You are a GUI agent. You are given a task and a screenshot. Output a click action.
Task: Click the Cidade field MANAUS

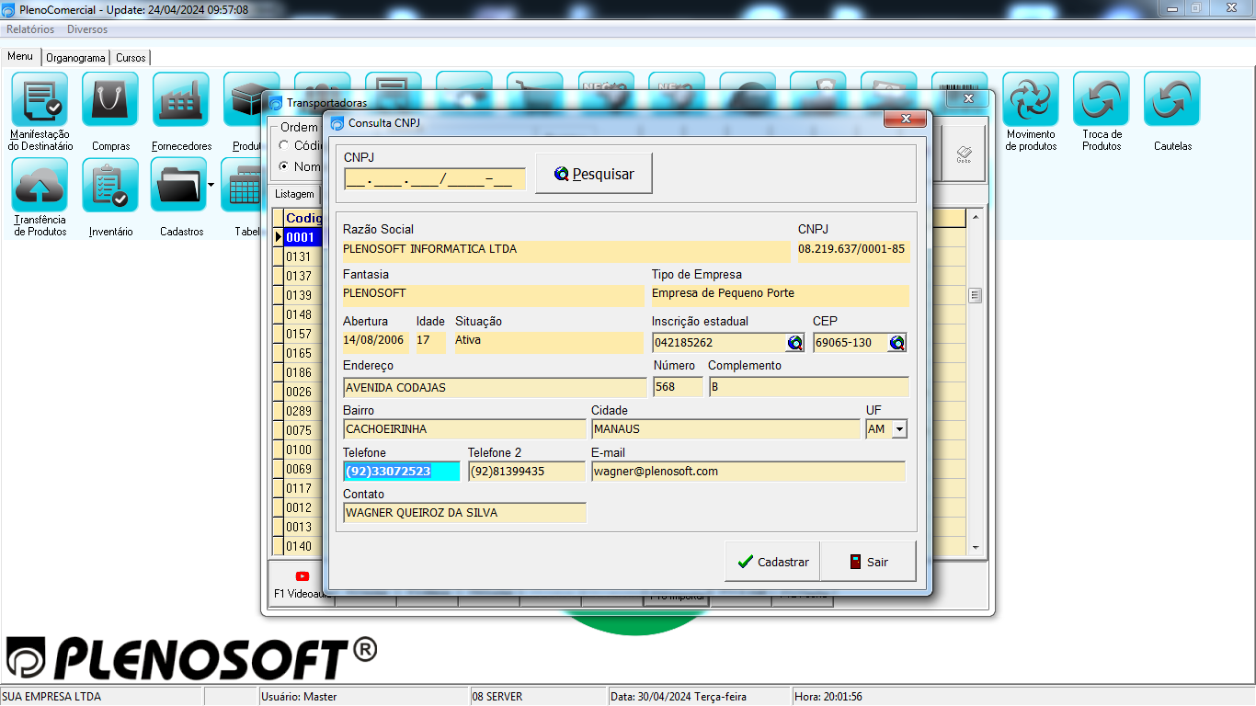(x=725, y=429)
